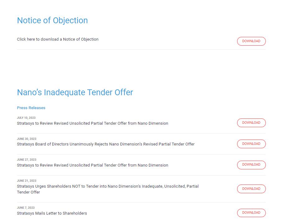
Task: Download the June 21 shareholder tender release
Action: tap(251, 189)
